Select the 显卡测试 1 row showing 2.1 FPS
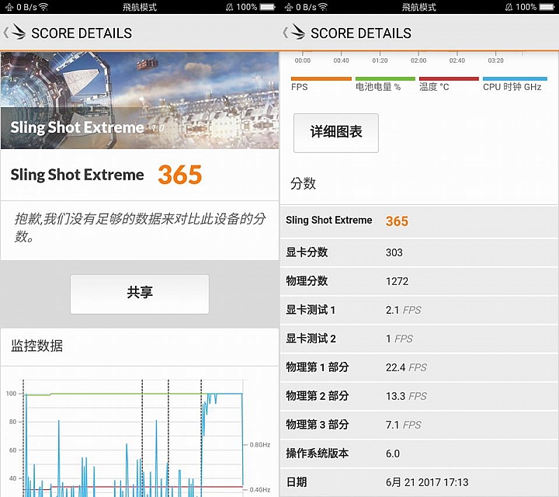 419,310
